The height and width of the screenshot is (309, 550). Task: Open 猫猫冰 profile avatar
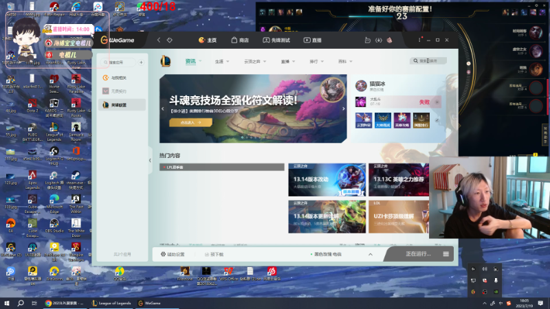(x=361, y=85)
